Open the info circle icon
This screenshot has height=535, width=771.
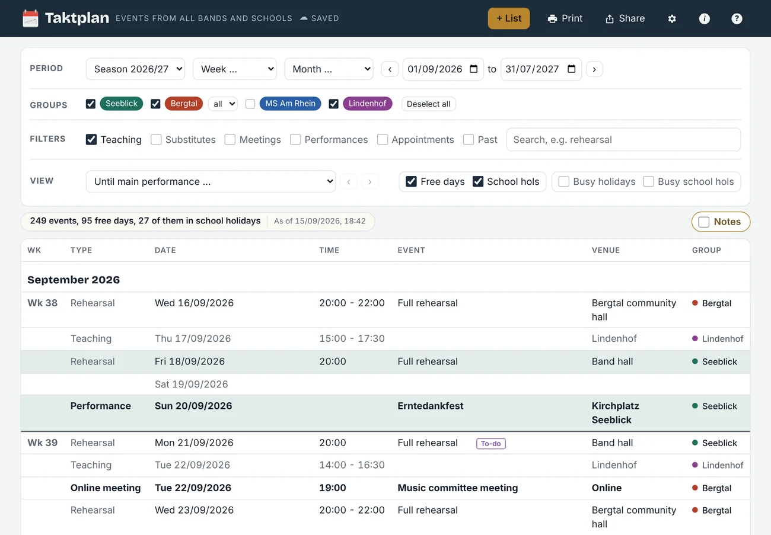coord(705,18)
